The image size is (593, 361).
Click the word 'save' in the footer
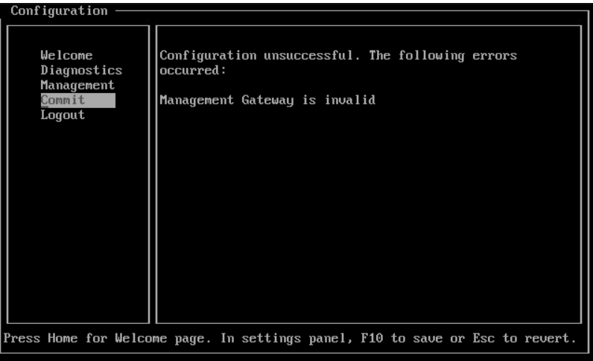428,338
